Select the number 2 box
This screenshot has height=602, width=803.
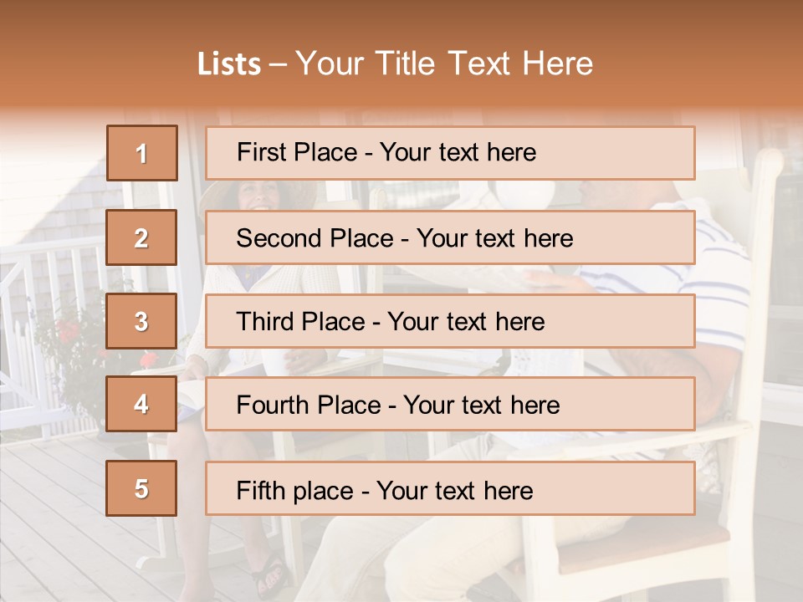[142, 237]
